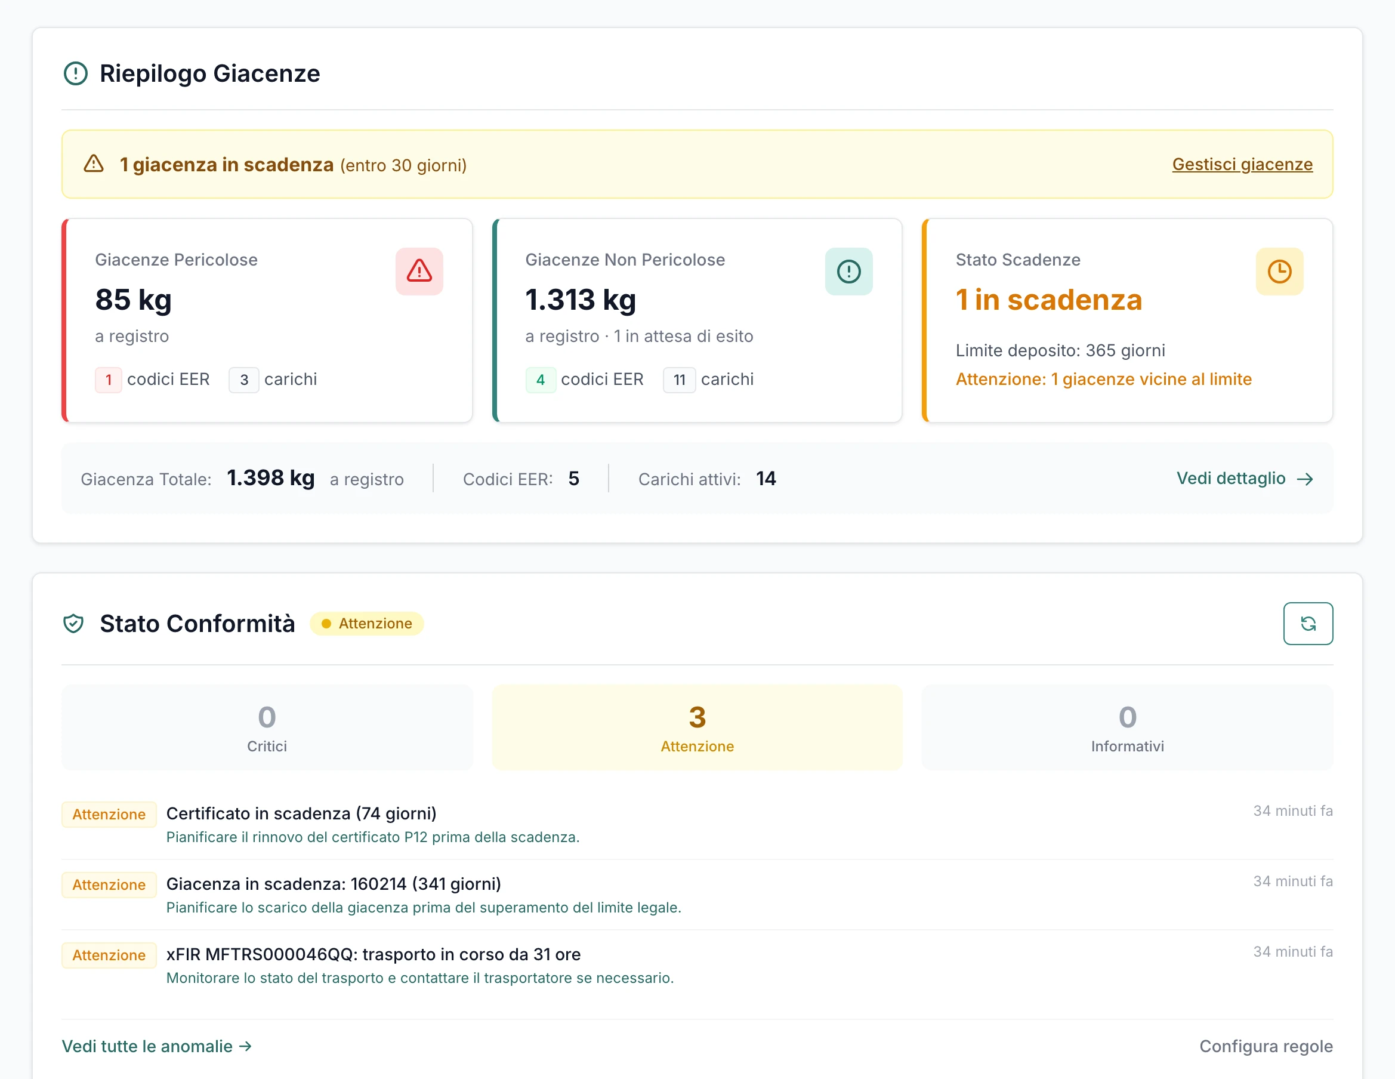The width and height of the screenshot is (1395, 1079).
Task: Click the 11 carichi count badge
Action: pos(680,380)
